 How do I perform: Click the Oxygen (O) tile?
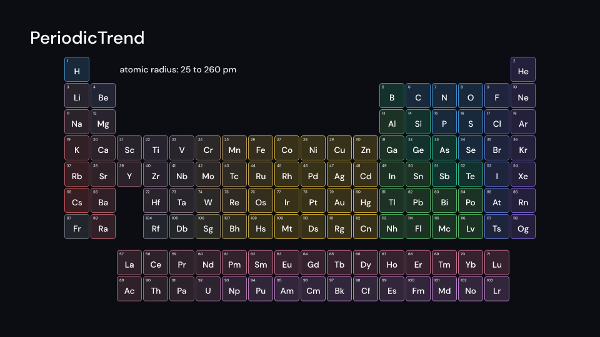[x=471, y=95]
